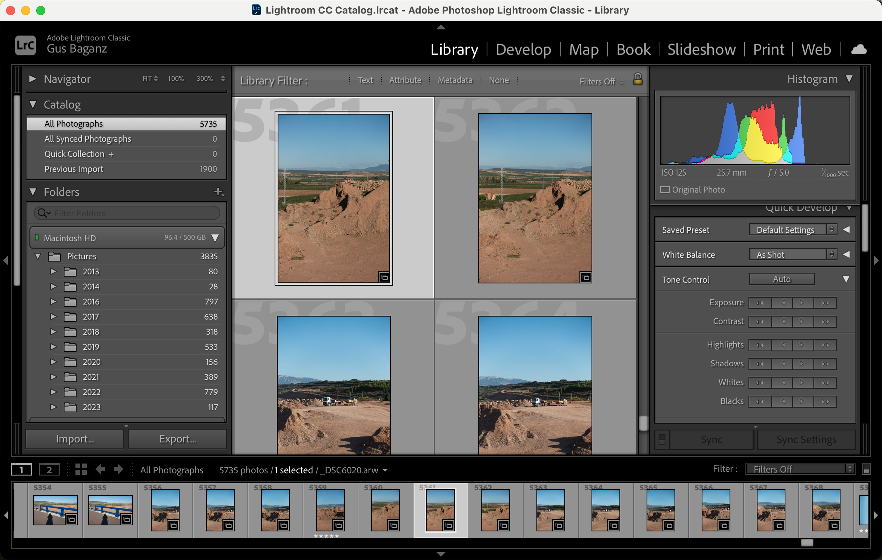The width and height of the screenshot is (882, 560).
Task: Click the Library Filter lock icon
Action: click(638, 80)
